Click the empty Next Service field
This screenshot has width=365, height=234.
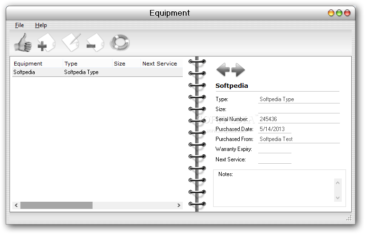coord(275,160)
